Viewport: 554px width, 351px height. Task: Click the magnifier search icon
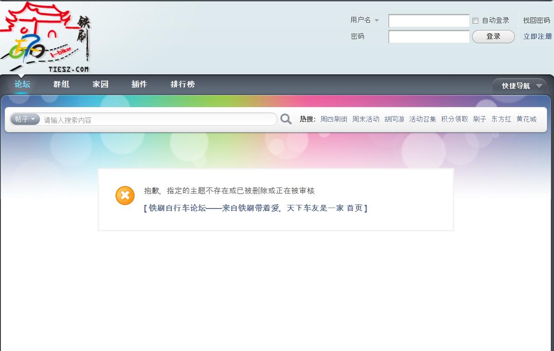coord(286,119)
